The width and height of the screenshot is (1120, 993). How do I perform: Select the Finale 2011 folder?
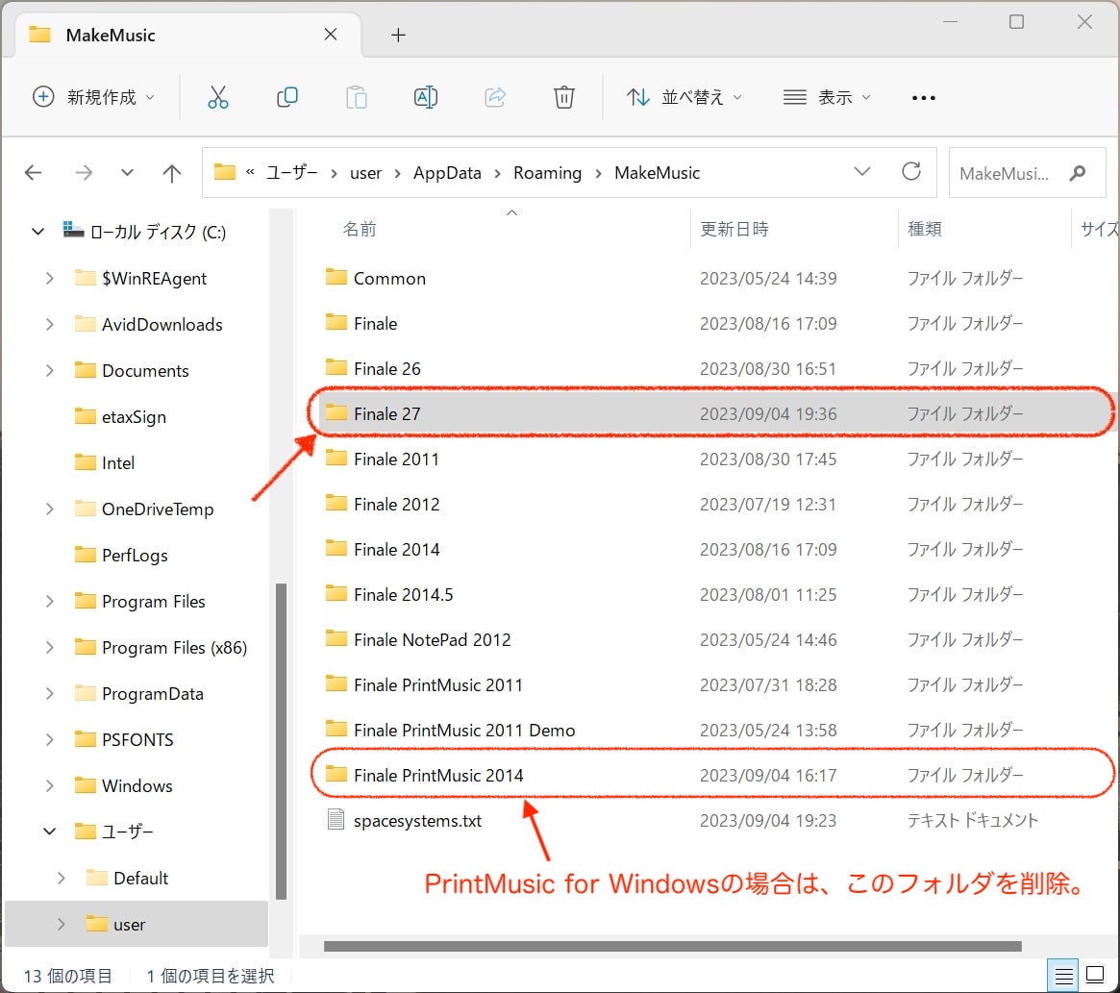396,459
